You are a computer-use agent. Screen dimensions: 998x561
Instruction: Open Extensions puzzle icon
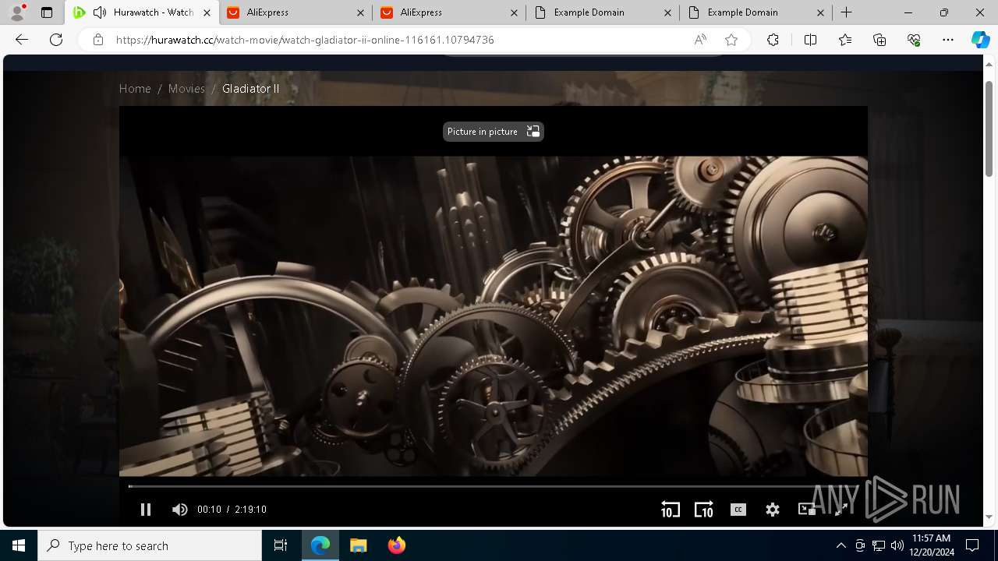[x=773, y=40]
